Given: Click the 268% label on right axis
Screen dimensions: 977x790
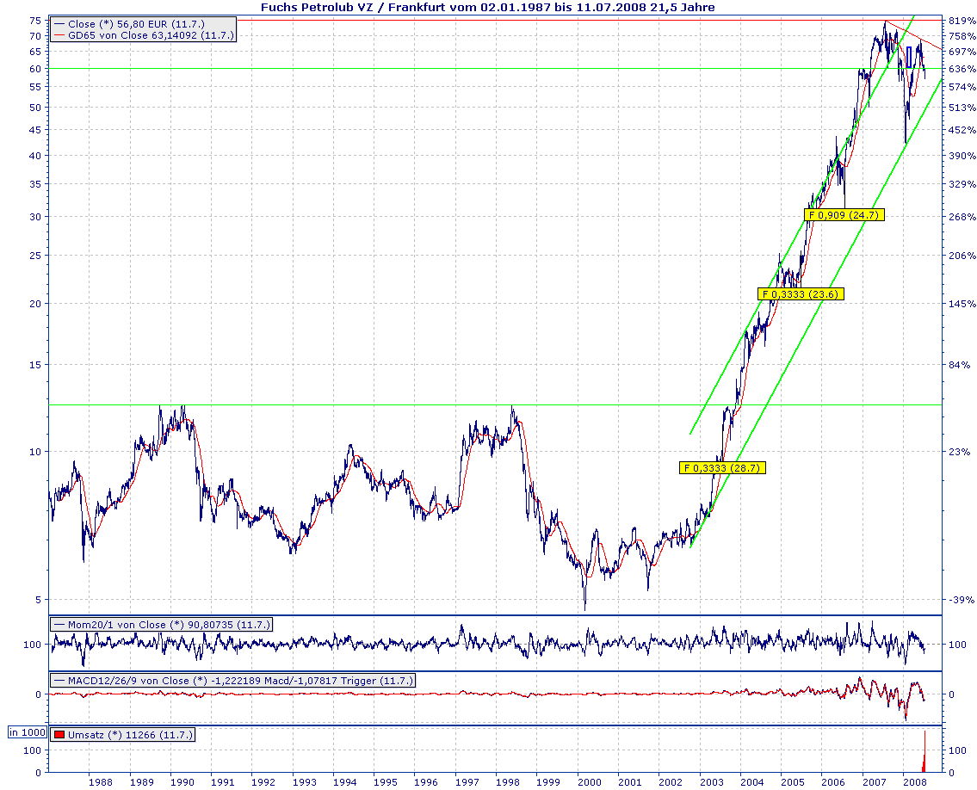Looking at the screenshot, I should [962, 217].
